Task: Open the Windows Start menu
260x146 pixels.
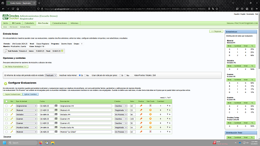Action: [4, 143]
